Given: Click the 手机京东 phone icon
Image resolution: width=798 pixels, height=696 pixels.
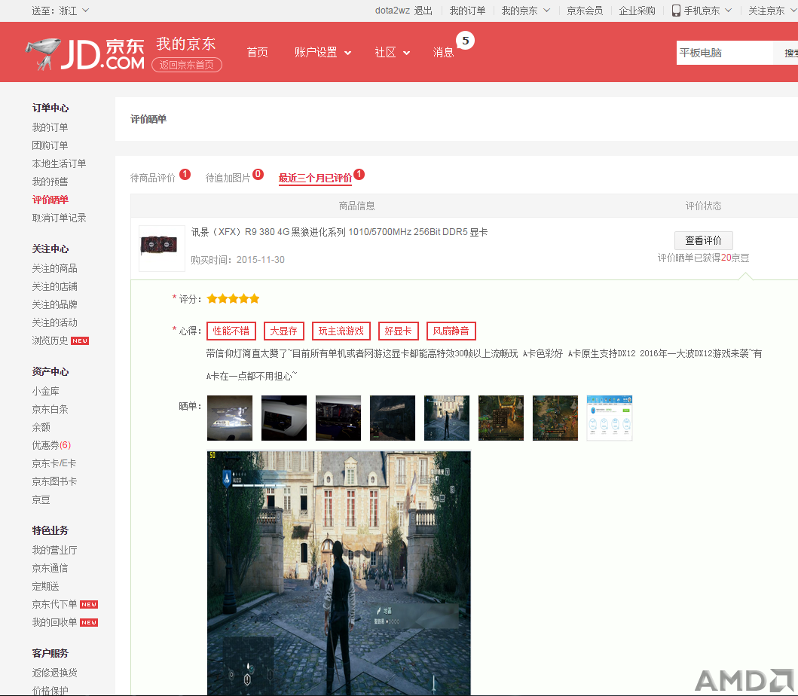Looking at the screenshot, I should (x=676, y=11).
